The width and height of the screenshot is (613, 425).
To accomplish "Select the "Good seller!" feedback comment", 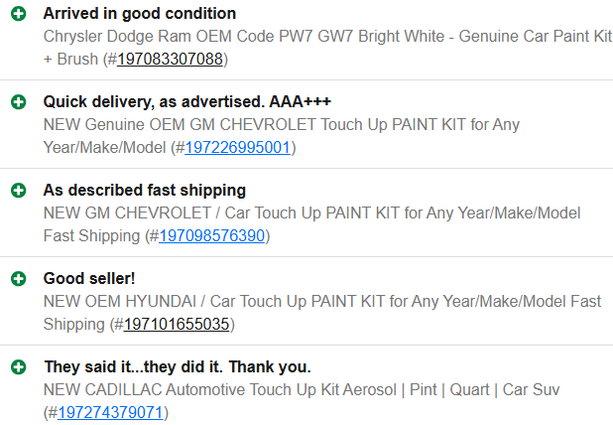I will click(x=89, y=279).
